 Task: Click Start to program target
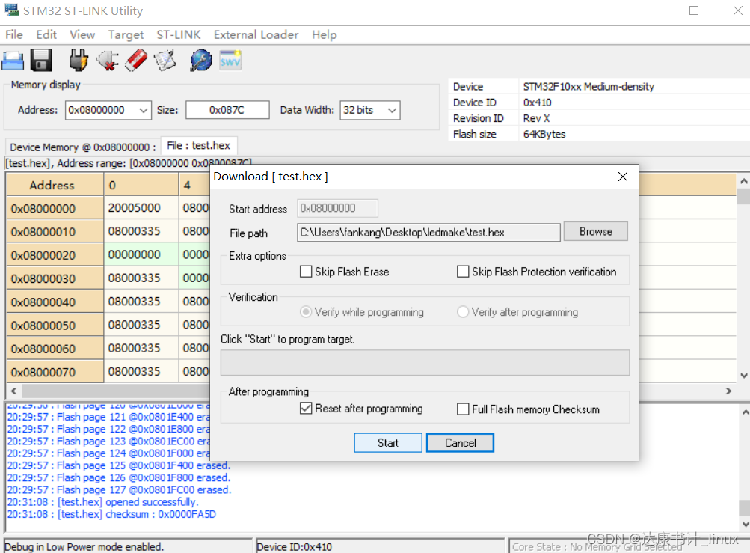(388, 443)
